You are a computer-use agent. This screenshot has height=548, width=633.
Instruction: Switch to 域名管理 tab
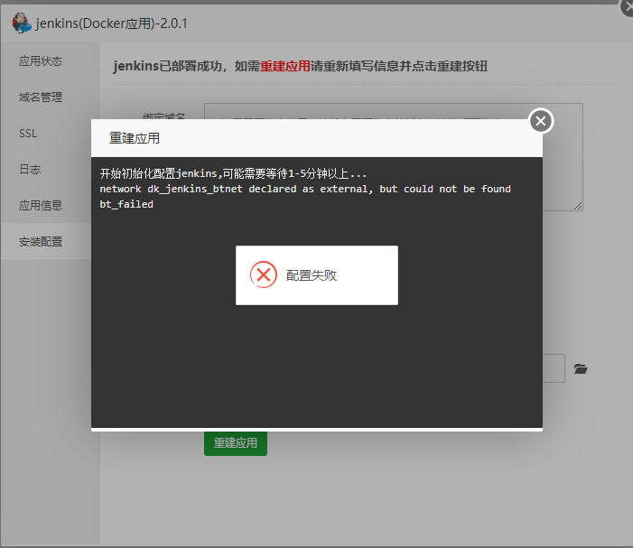tap(41, 97)
